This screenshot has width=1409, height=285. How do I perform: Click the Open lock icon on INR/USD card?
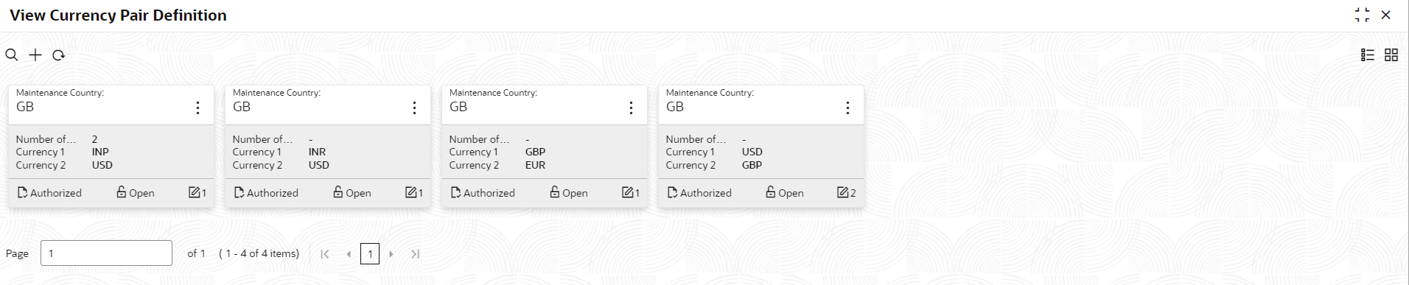pos(338,192)
